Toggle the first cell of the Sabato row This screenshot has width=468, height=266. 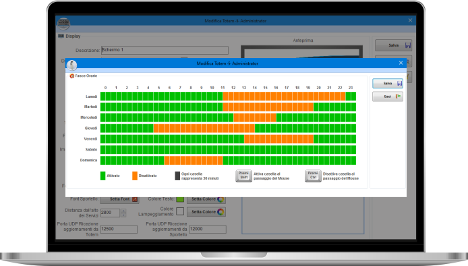pyautogui.click(x=103, y=150)
